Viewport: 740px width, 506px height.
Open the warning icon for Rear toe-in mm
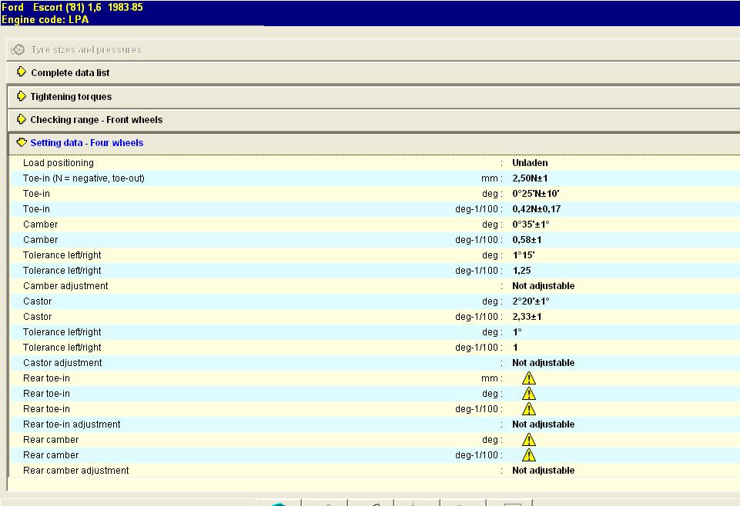528,378
